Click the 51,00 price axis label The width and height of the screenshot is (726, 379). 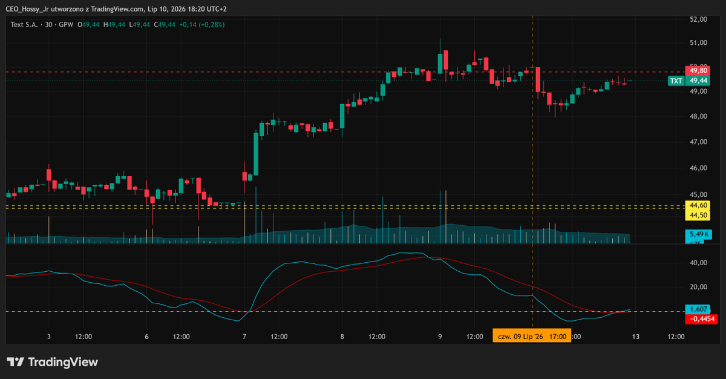699,43
